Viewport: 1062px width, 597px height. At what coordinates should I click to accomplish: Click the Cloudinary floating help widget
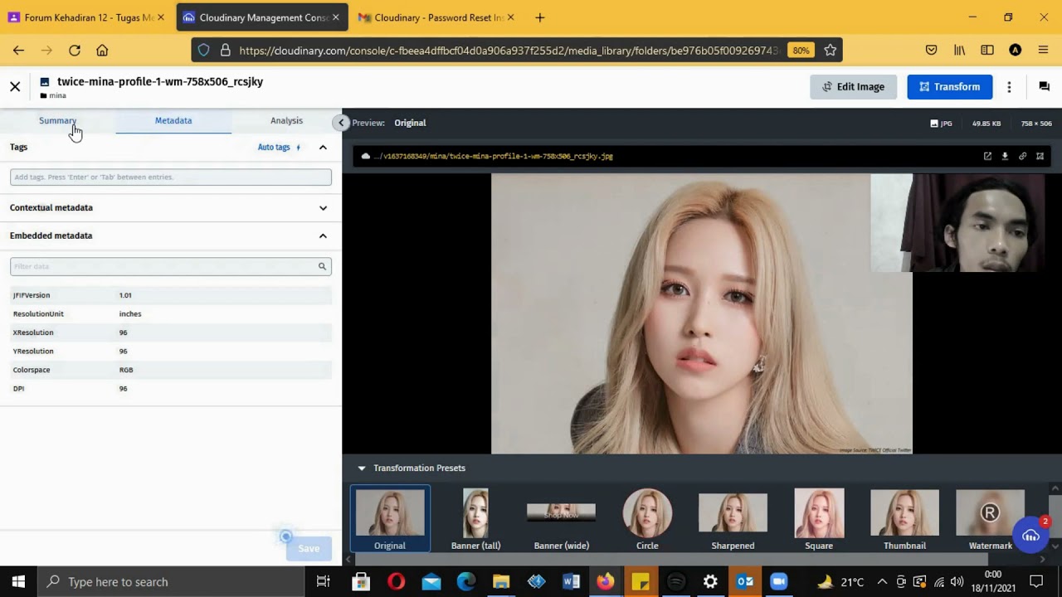point(1030,536)
